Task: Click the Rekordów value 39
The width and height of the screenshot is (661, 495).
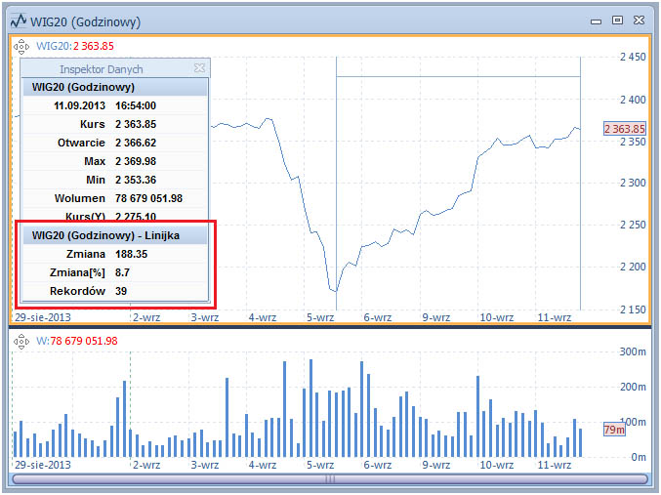Action: (x=121, y=291)
